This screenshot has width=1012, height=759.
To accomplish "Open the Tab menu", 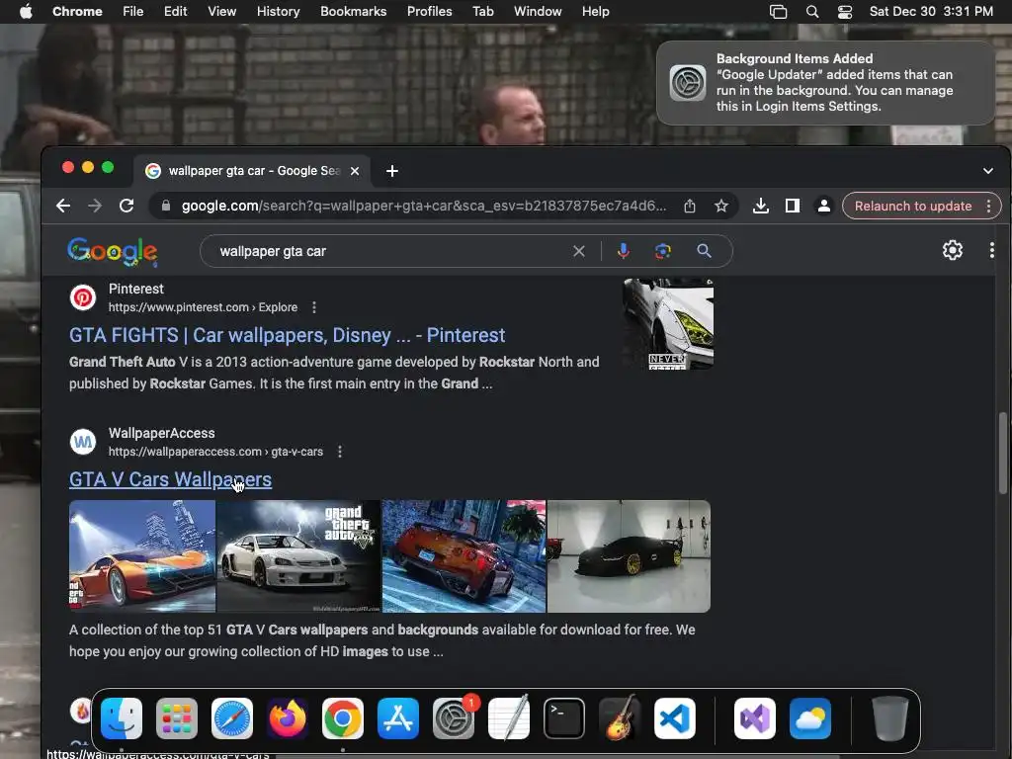I will point(482,12).
